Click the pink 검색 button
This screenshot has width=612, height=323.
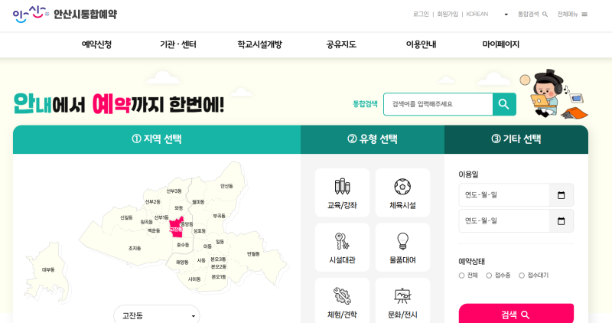[x=516, y=315]
